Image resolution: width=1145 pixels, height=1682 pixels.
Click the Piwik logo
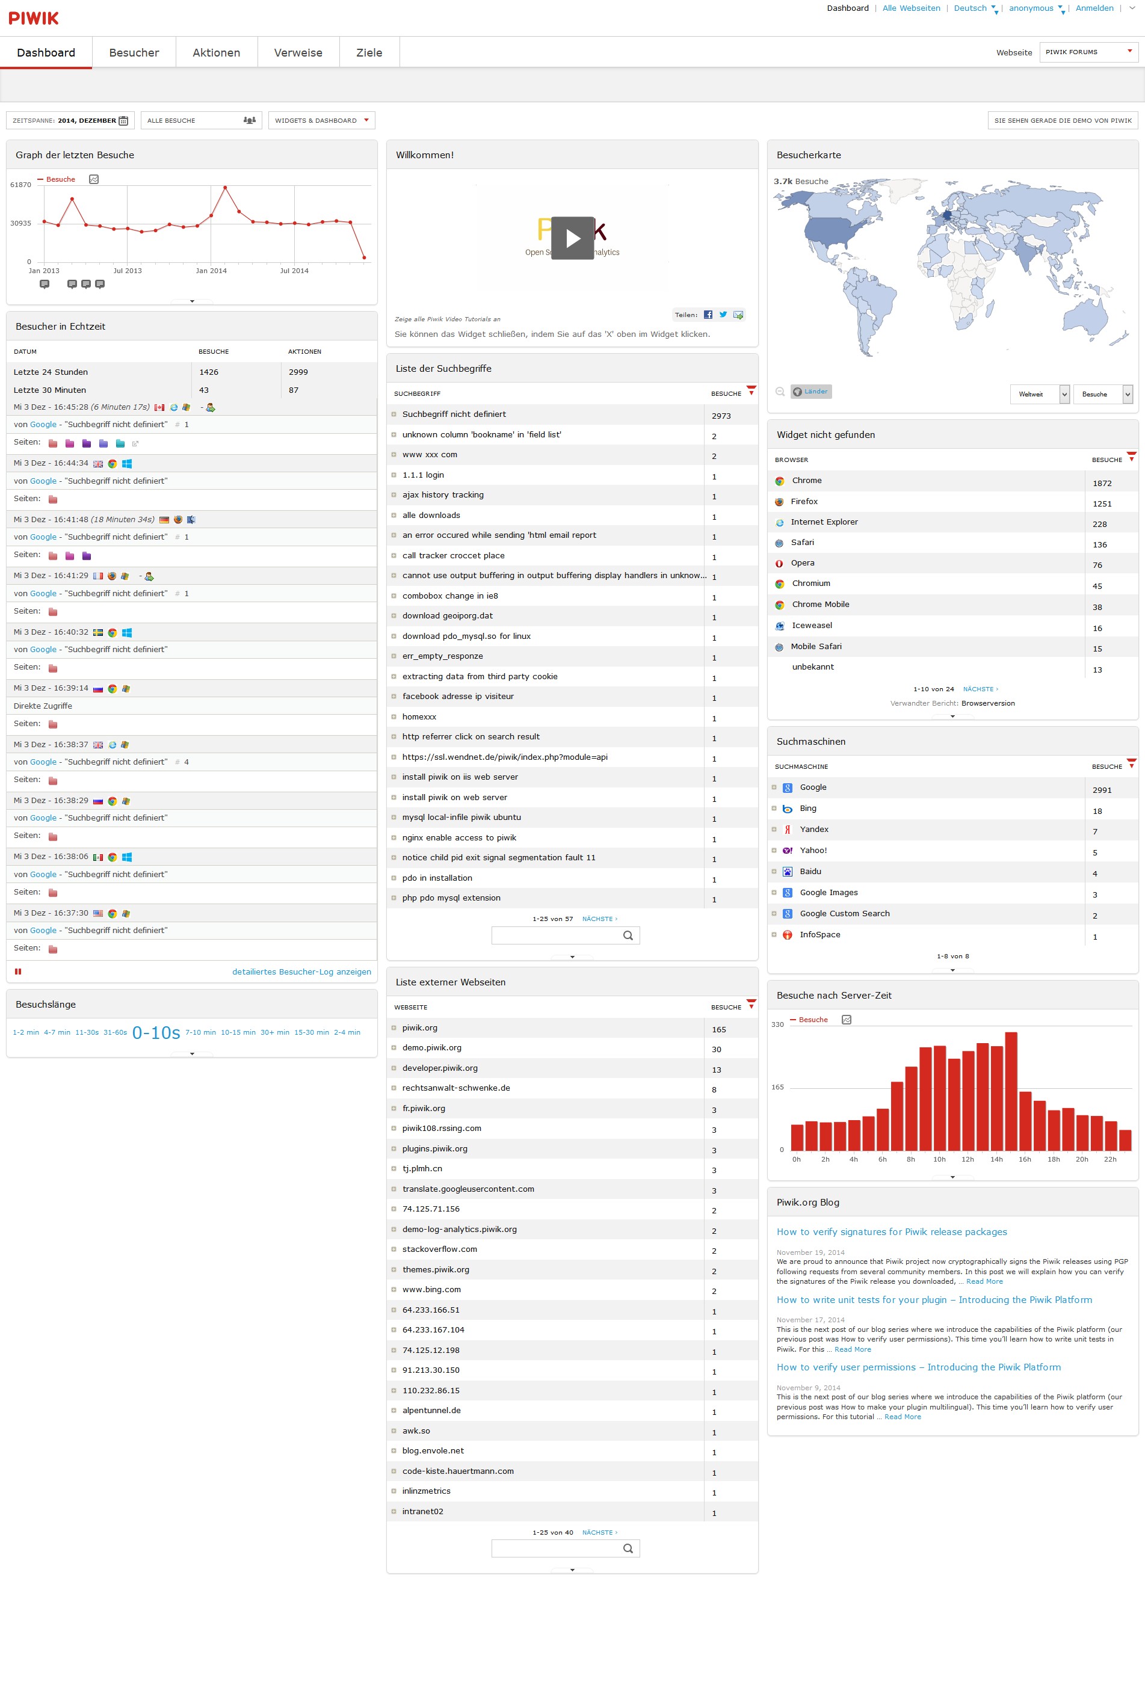coord(33,18)
